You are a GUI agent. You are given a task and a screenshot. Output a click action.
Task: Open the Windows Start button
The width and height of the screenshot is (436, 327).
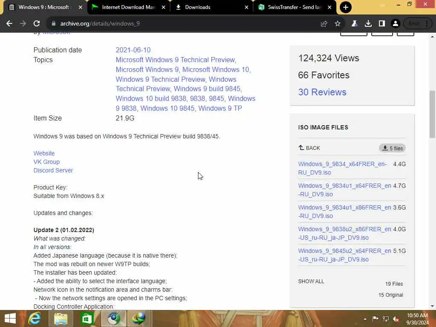[x=10, y=318]
